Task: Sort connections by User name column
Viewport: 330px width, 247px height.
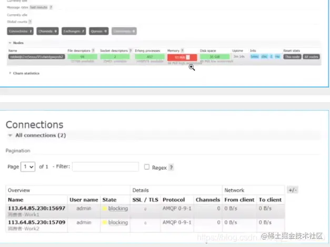Action: click(x=84, y=200)
